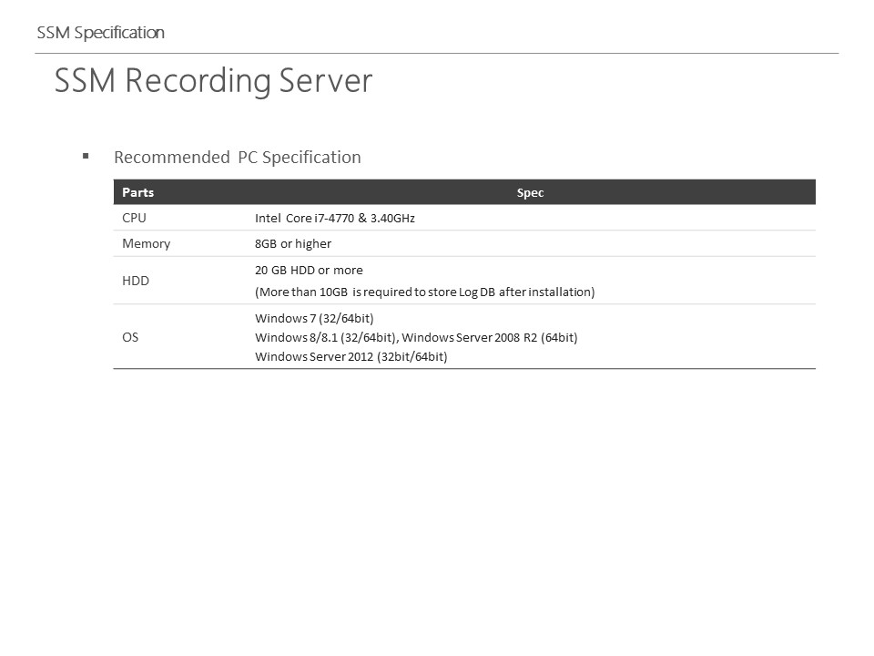
Task: Click the Spec column header
Action: pyautogui.click(x=530, y=193)
